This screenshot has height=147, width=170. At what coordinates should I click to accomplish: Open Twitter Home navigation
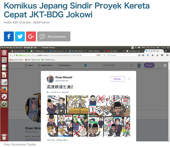(29, 65)
